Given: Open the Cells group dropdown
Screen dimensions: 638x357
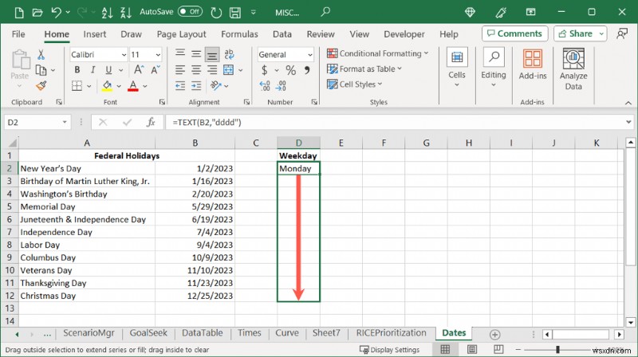Looking at the screenshot, I should [457, 69].
